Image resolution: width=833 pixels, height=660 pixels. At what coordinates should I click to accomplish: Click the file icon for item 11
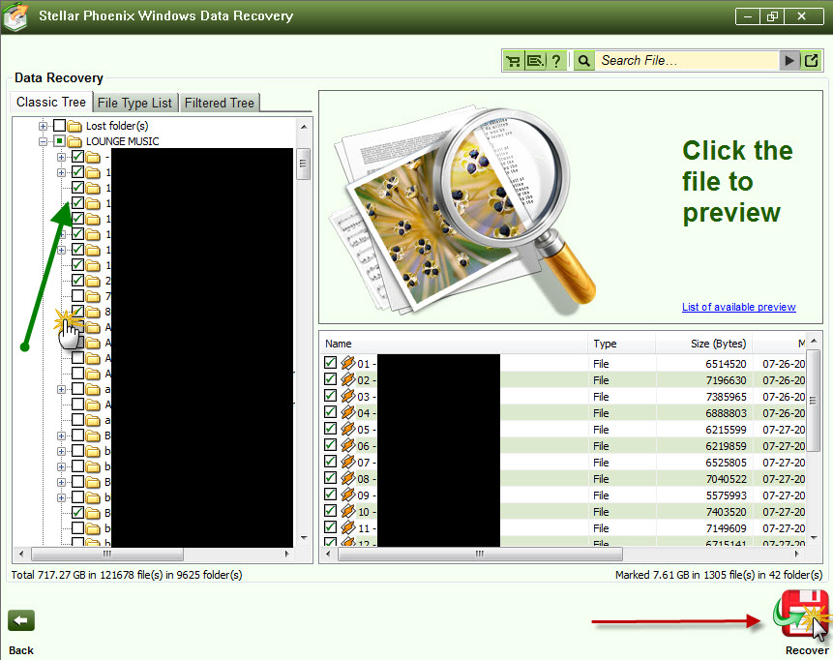tap(348, 527)
